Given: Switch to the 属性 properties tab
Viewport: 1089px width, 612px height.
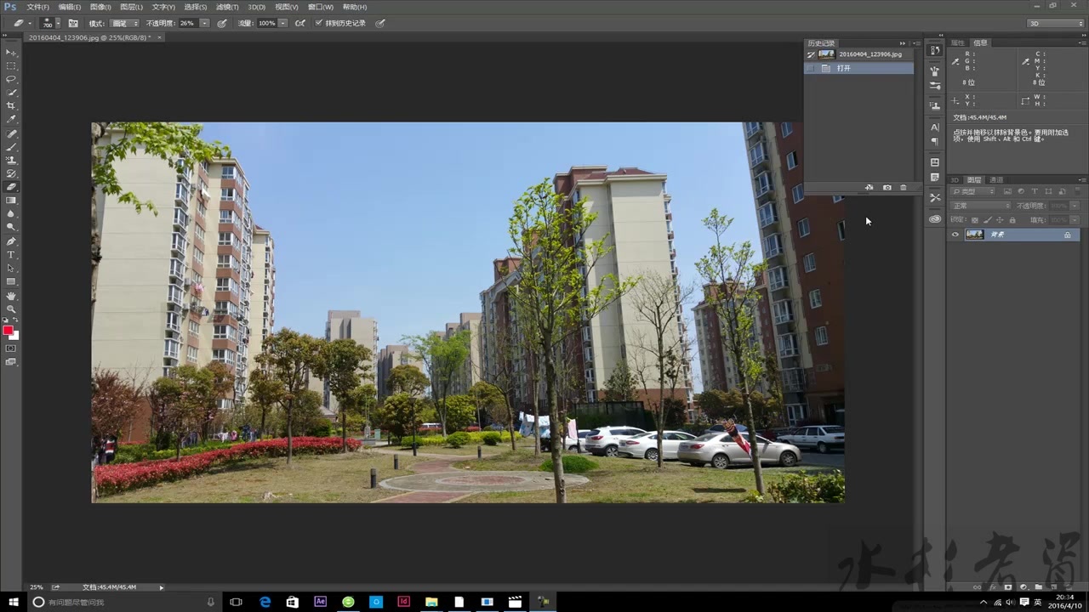Looking at the screenshot, I should (x=958, y=42).
